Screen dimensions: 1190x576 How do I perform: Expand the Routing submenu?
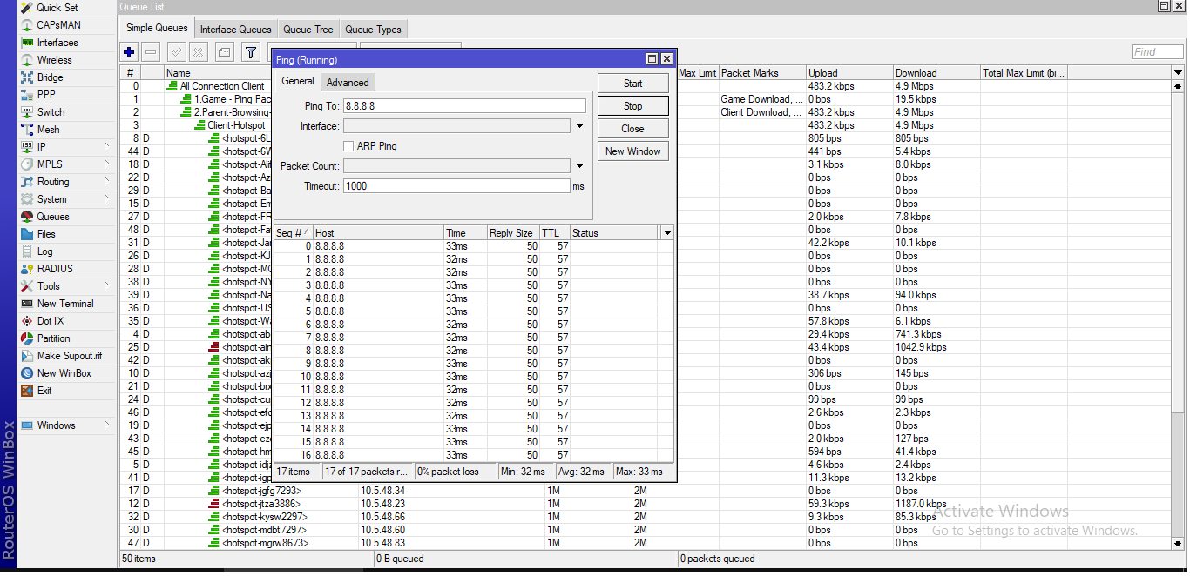click(x=107, y=182)
